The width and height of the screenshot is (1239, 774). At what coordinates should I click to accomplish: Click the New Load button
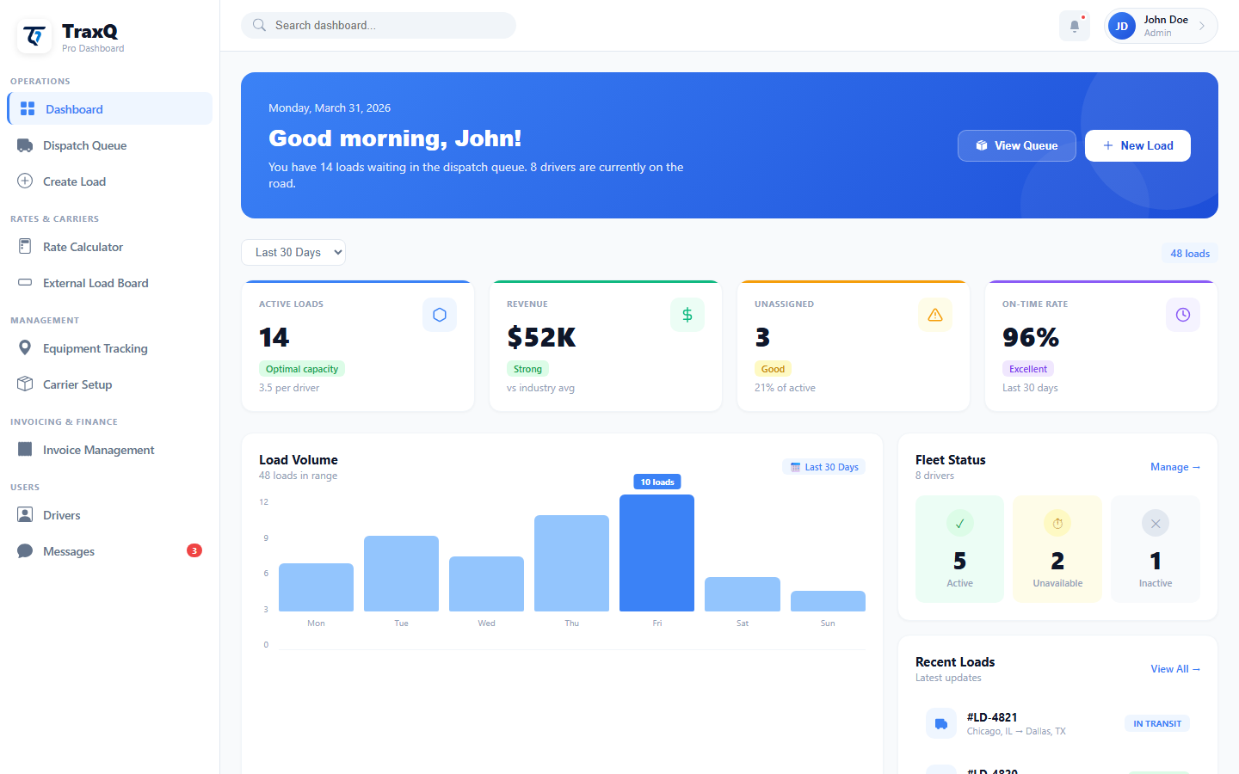(1137, 145)
